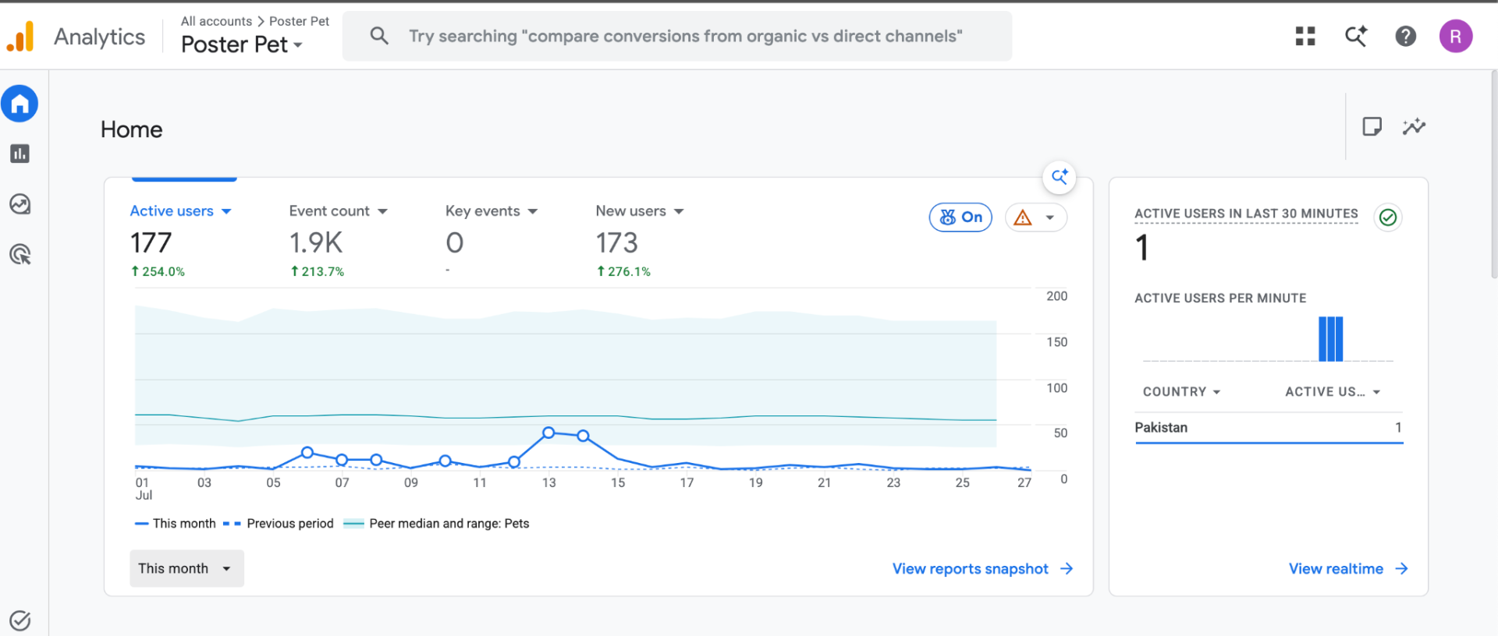Click the Analytics product name
This screenshot has height=636, width=1498.
coord(99,37)
